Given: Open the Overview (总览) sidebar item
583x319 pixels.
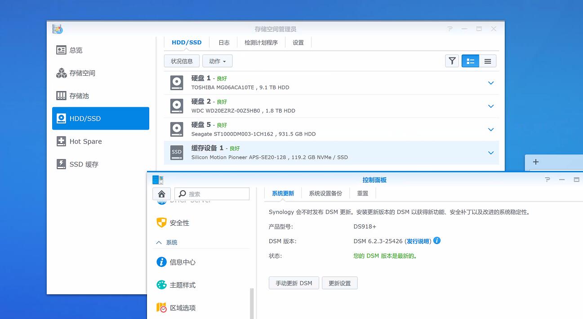Looking at the screenshot, I should pyautogui.click(x=76, y=50).
